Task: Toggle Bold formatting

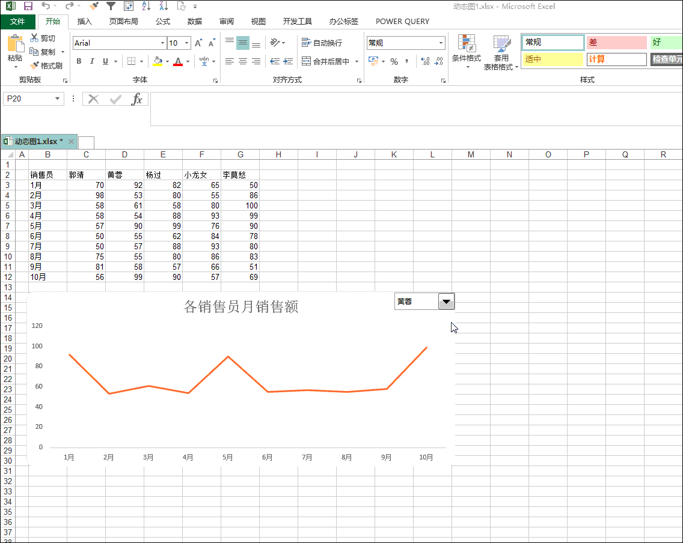Action: pos(79,61)
